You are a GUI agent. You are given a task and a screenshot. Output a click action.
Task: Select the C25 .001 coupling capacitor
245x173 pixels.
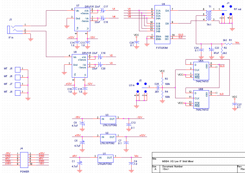tap(157, 88)
